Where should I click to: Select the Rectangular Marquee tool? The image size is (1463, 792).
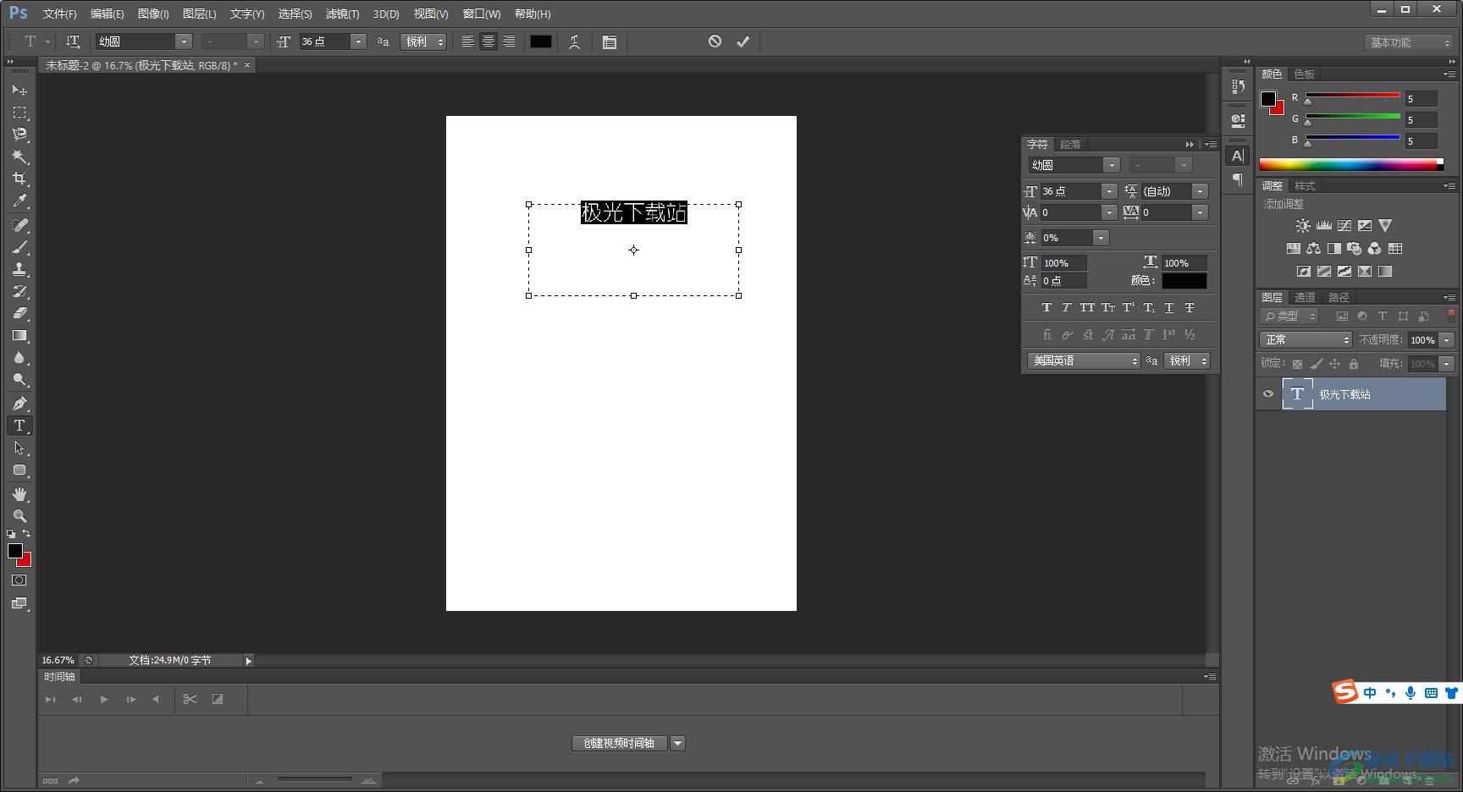[19, 112]
